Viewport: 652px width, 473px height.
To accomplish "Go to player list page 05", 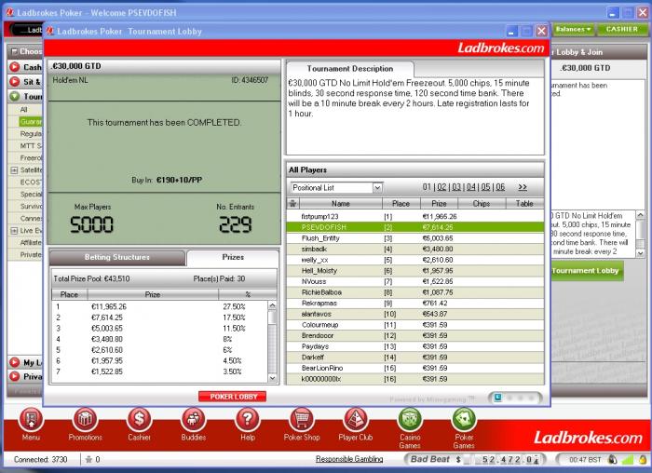I will pos(485,187).
